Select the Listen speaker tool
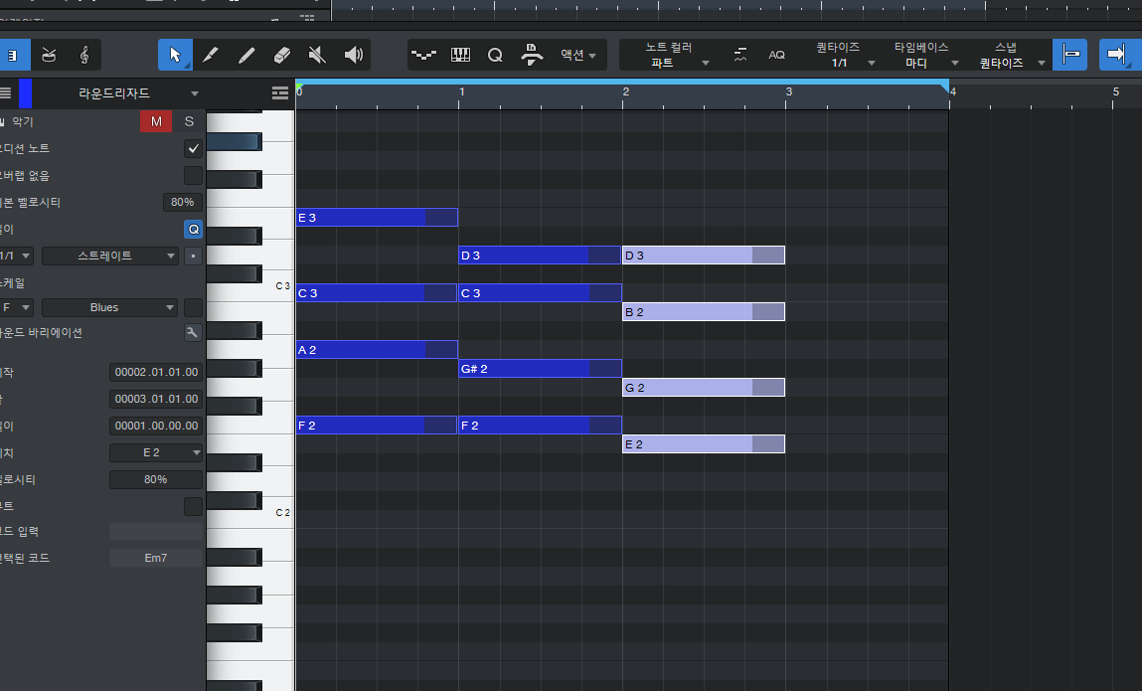Image resolution: width=1142 pixels, height=691 pixels. coord(353,55)
